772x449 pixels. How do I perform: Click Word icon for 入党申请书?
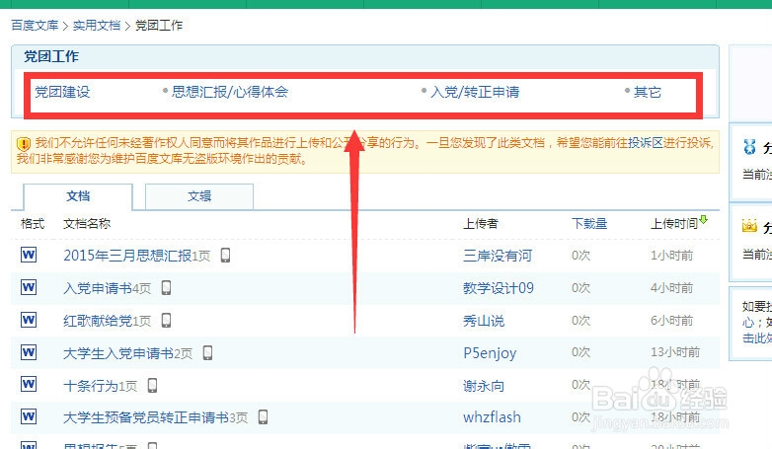pyautogui.click(x=29, y=287)
